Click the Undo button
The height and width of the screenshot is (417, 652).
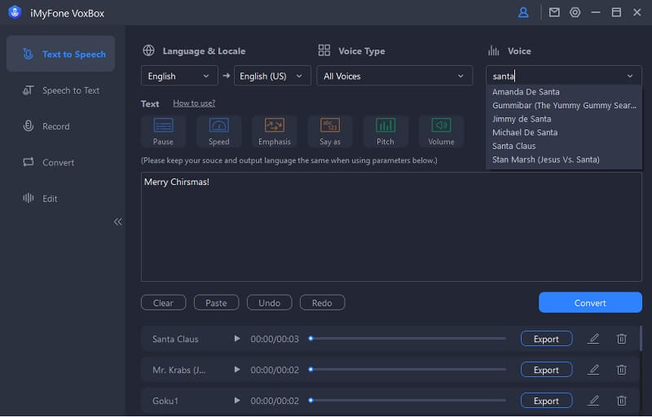(269, 303)
